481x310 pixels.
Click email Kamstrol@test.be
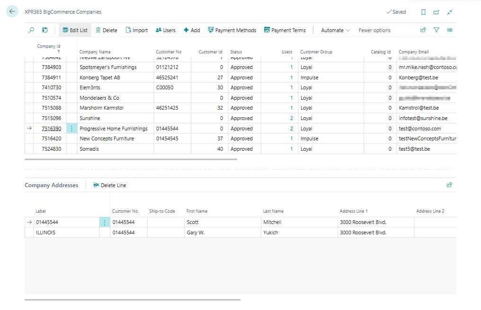pyautogui.click(x=419, y=108)
